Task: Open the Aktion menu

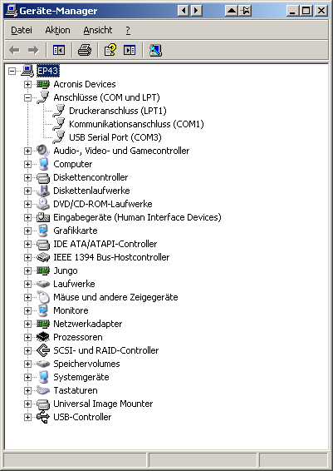Action: click(x=57, y=30)
